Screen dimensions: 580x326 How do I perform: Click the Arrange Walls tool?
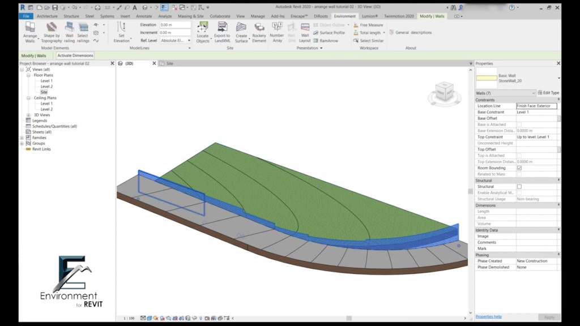pos(30,32)
